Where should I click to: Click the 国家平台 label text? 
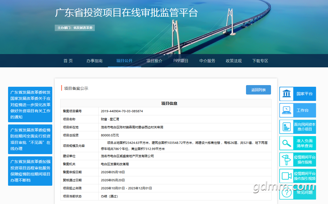coord(304,94)
